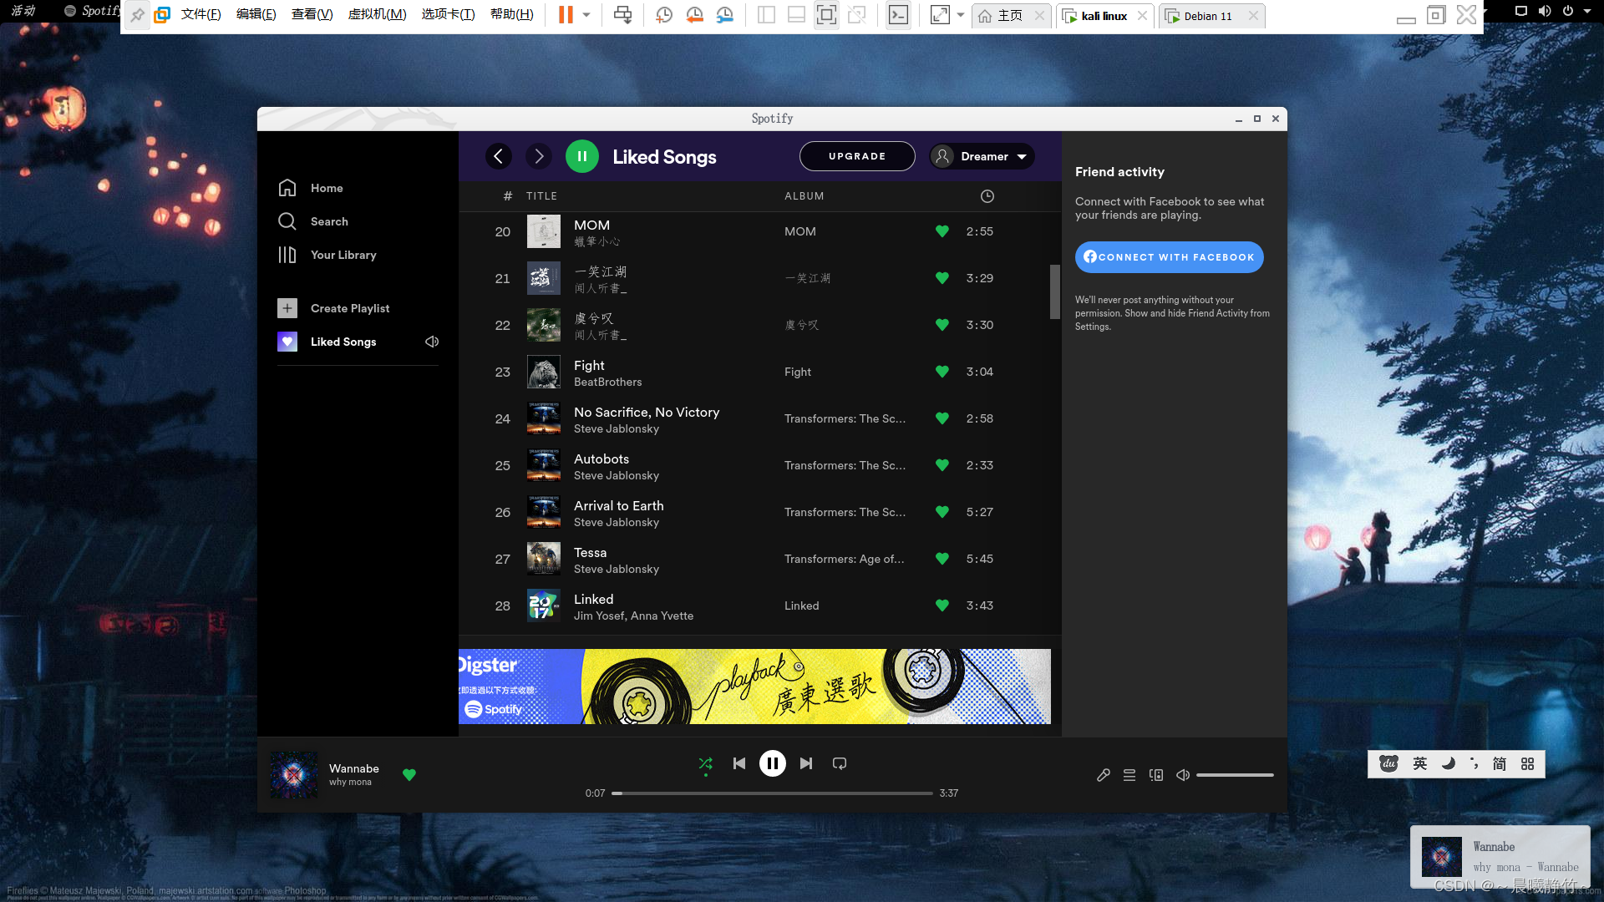Open artist Anna Yvette link
1604x902 pixels.
662,616
